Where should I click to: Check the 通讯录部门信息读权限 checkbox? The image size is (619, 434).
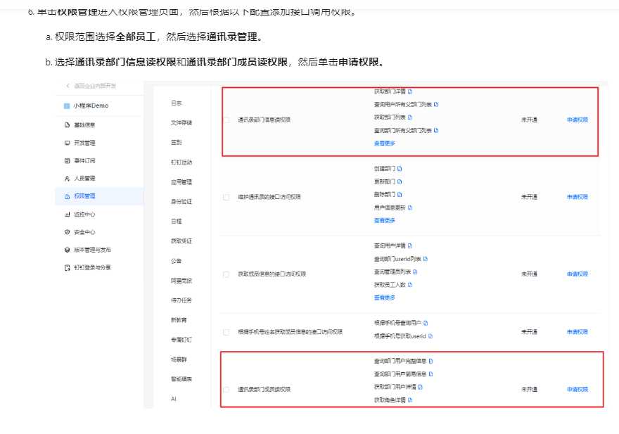[x=226, y=120]
